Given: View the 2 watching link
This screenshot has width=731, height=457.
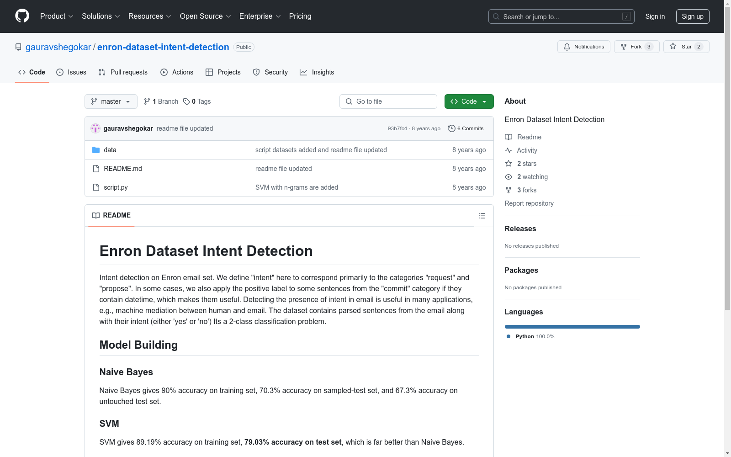Looking at the screenshot, I should coord(526,177).
